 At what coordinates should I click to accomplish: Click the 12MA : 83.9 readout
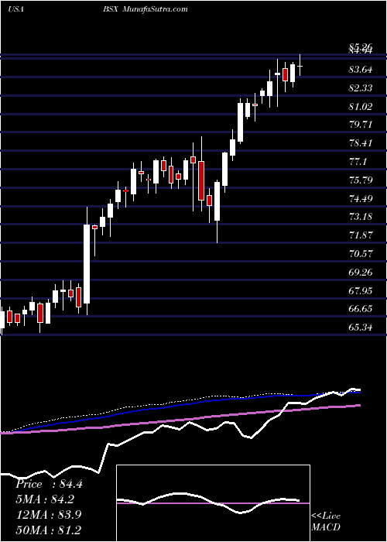click(49, 515)
